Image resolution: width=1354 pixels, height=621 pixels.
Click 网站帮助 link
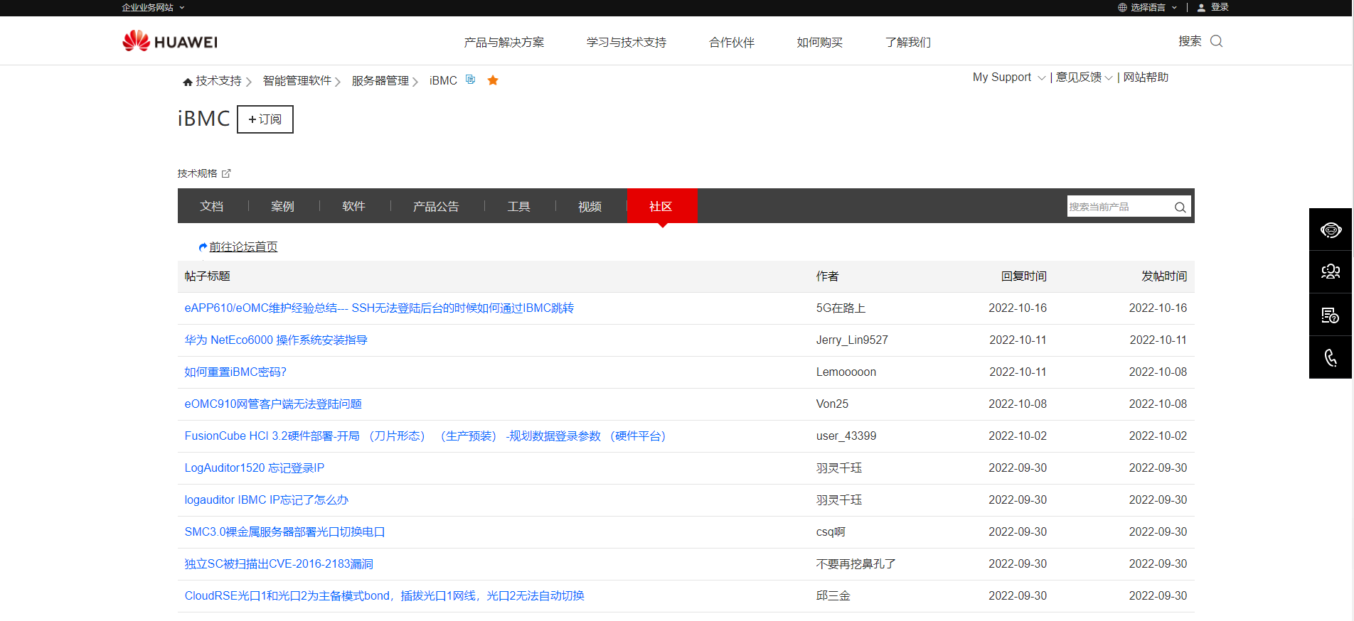click(1146, 77)
